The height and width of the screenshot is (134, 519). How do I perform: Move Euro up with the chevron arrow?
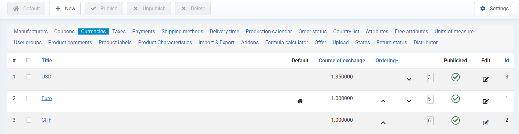point(383,101)
